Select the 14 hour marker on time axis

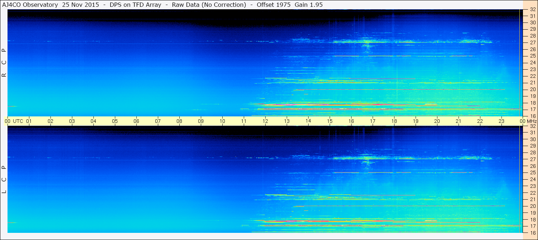[308, 121]
